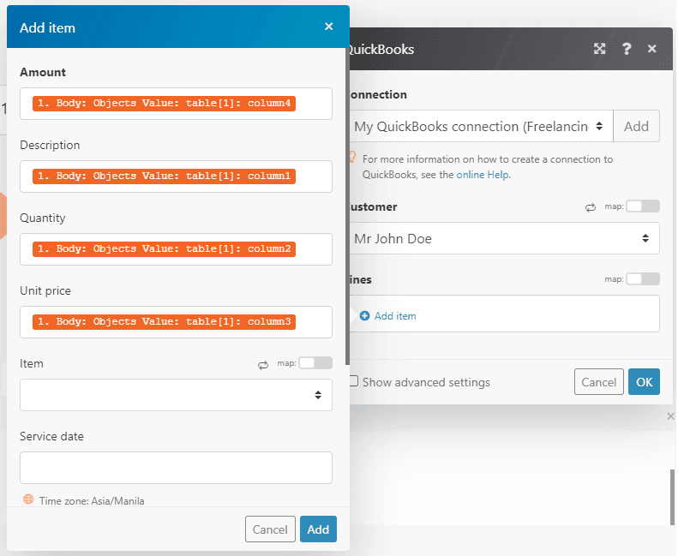
Task: Click the blue Add button in dialog
Action: pyautogui.click(x=318, y=529)
